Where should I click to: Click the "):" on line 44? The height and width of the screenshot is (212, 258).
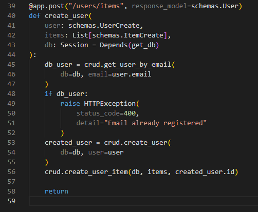[32, 55]
